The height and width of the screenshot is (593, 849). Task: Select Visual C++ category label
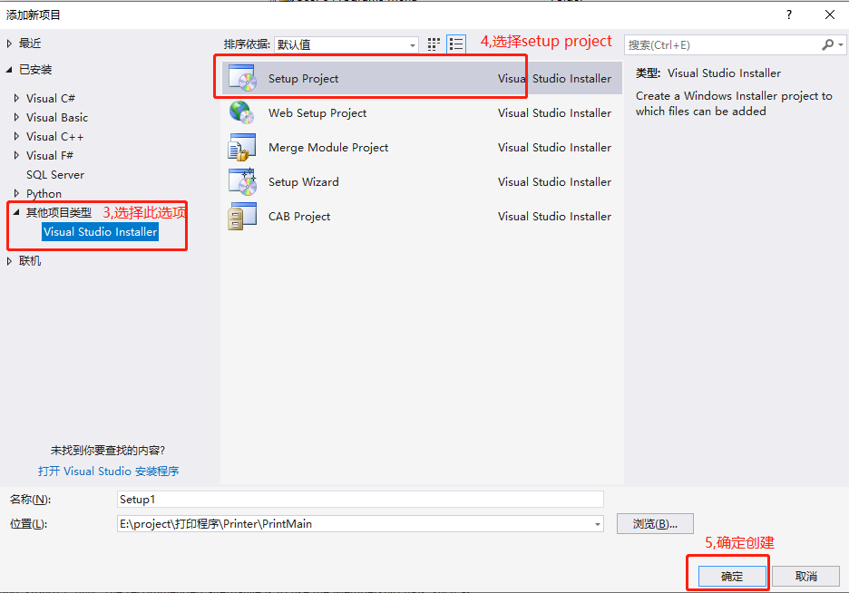54,136
